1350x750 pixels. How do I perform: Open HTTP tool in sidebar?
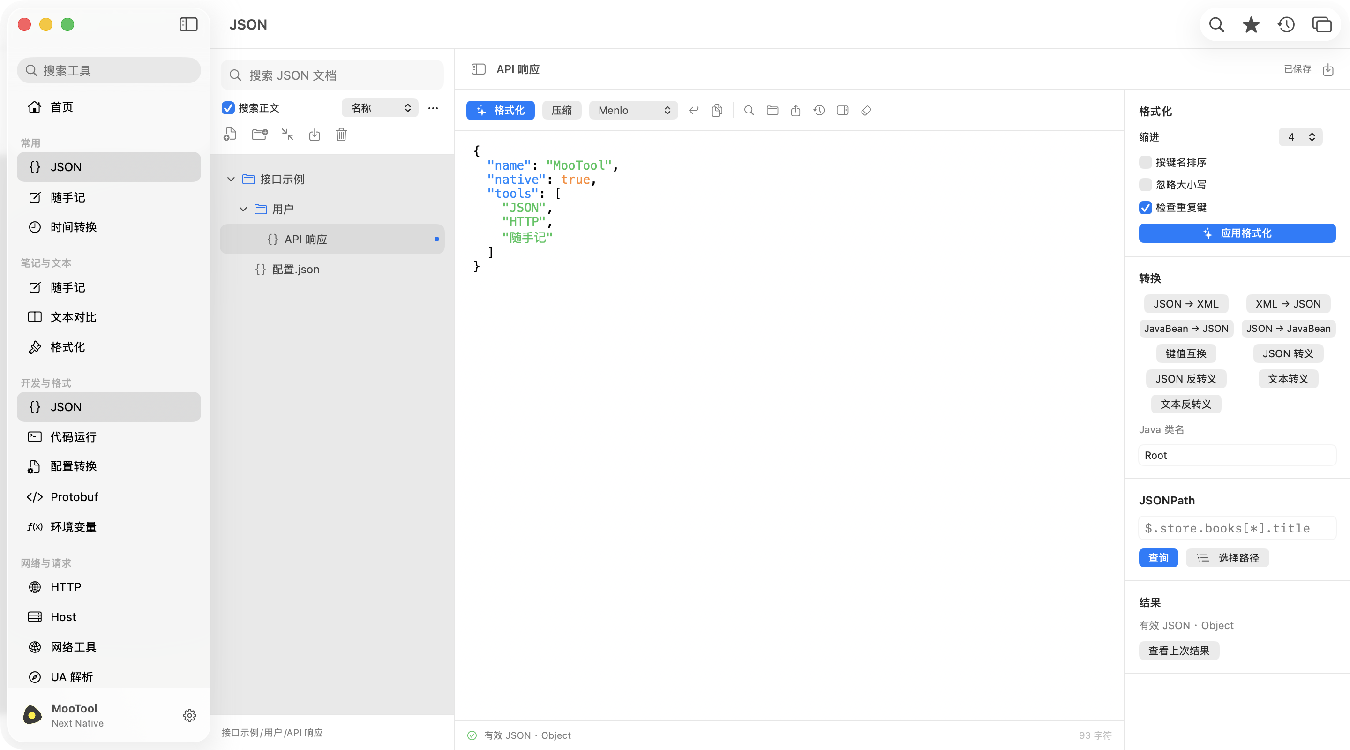click(x=109, y=587)
